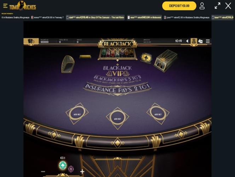Select the dealer avatar icon in header
The height and width of the screenshot is (177, 235).
194,41
